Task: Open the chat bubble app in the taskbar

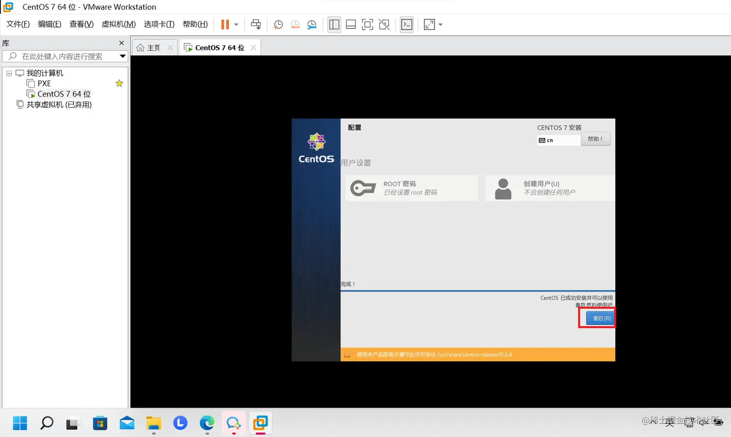Action: (x=234, y=423)
